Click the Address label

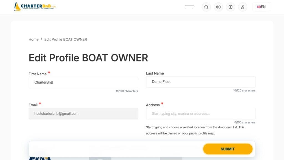point(153,105)
